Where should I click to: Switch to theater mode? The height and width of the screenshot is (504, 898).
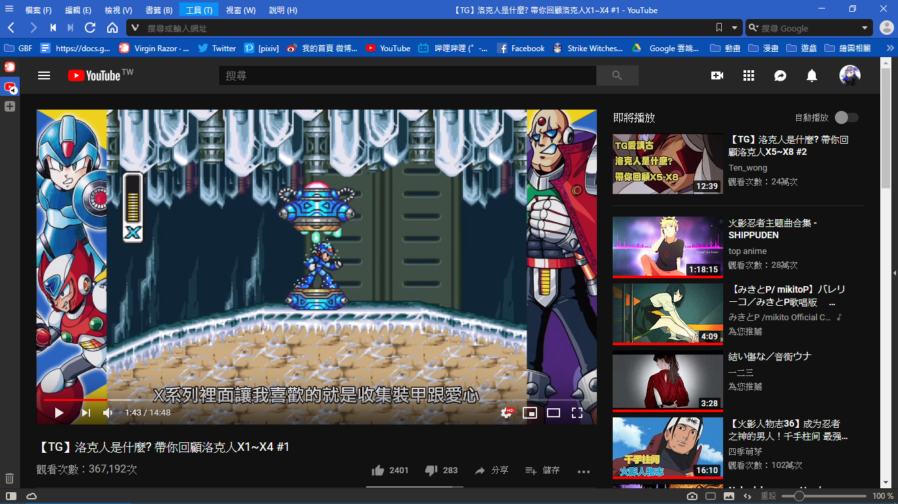coord(554,413)
